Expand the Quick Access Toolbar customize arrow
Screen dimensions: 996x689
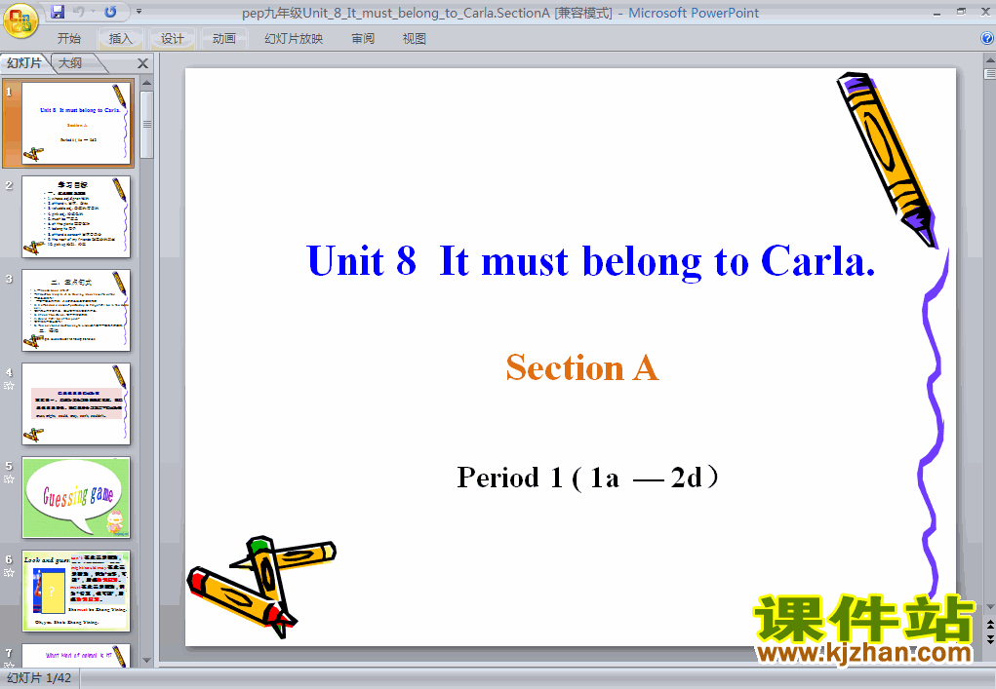pyautogui.click(x=139, y=12)
